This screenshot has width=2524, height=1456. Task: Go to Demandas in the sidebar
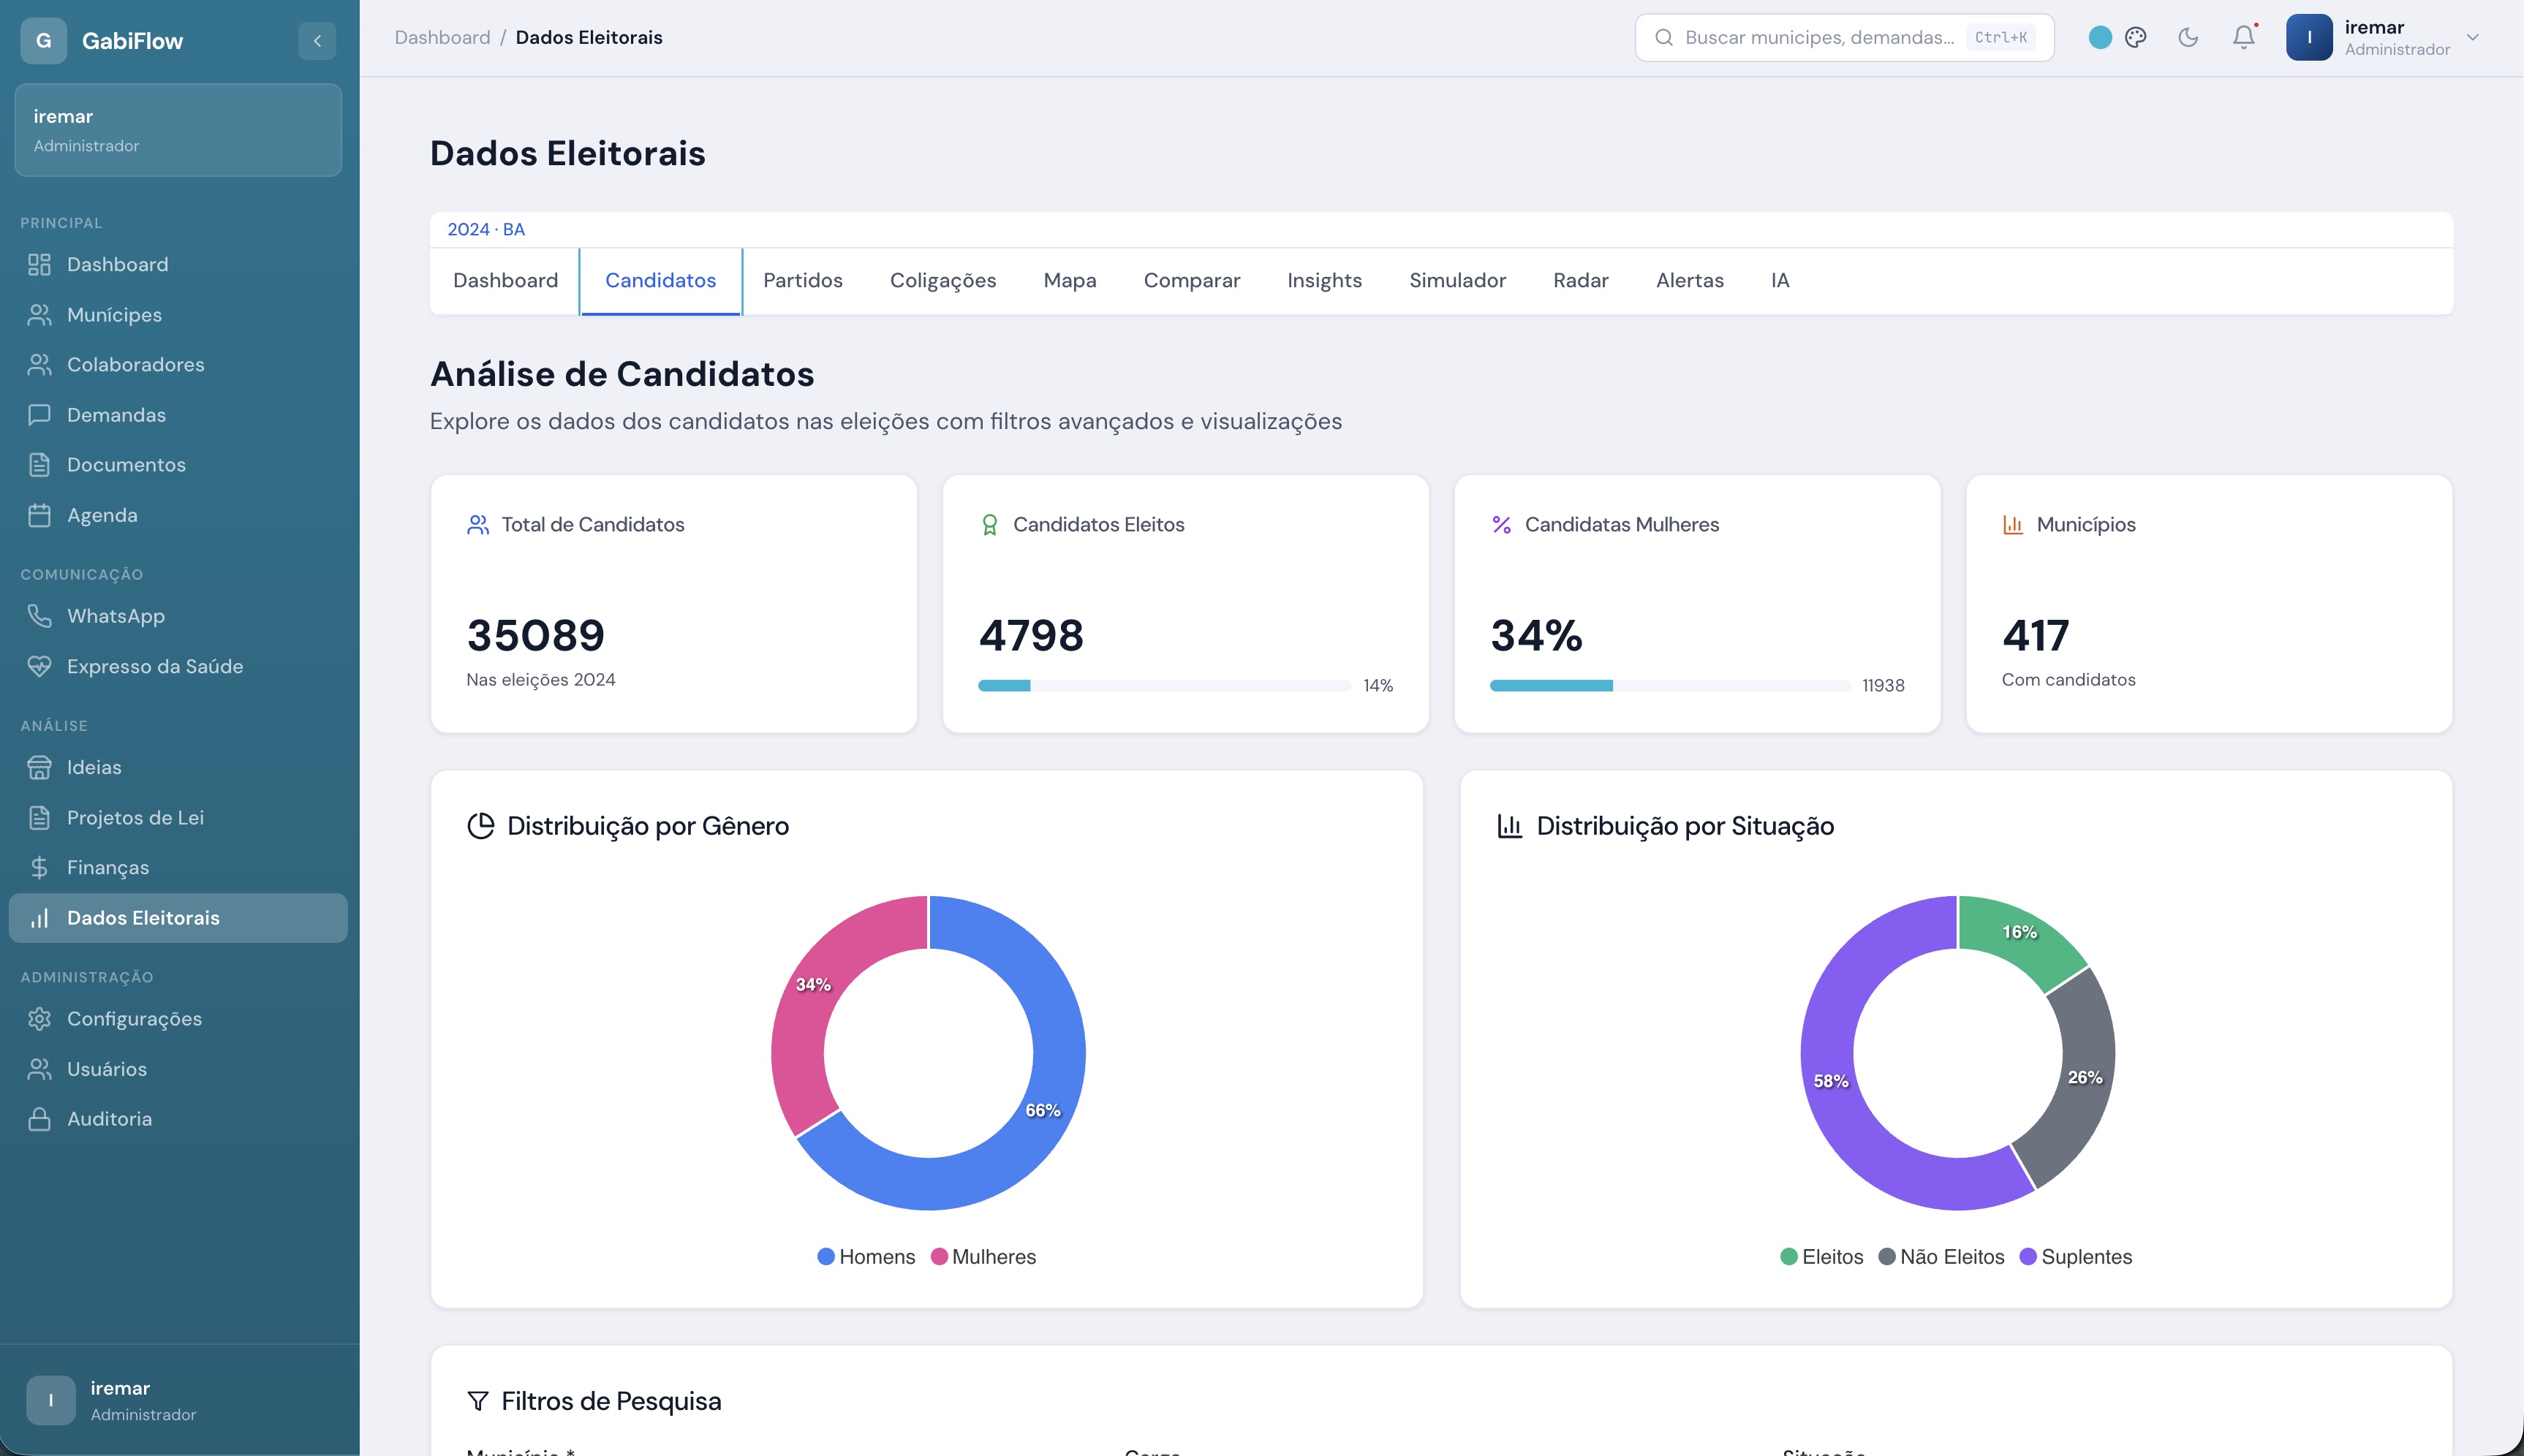coord(178,415)
